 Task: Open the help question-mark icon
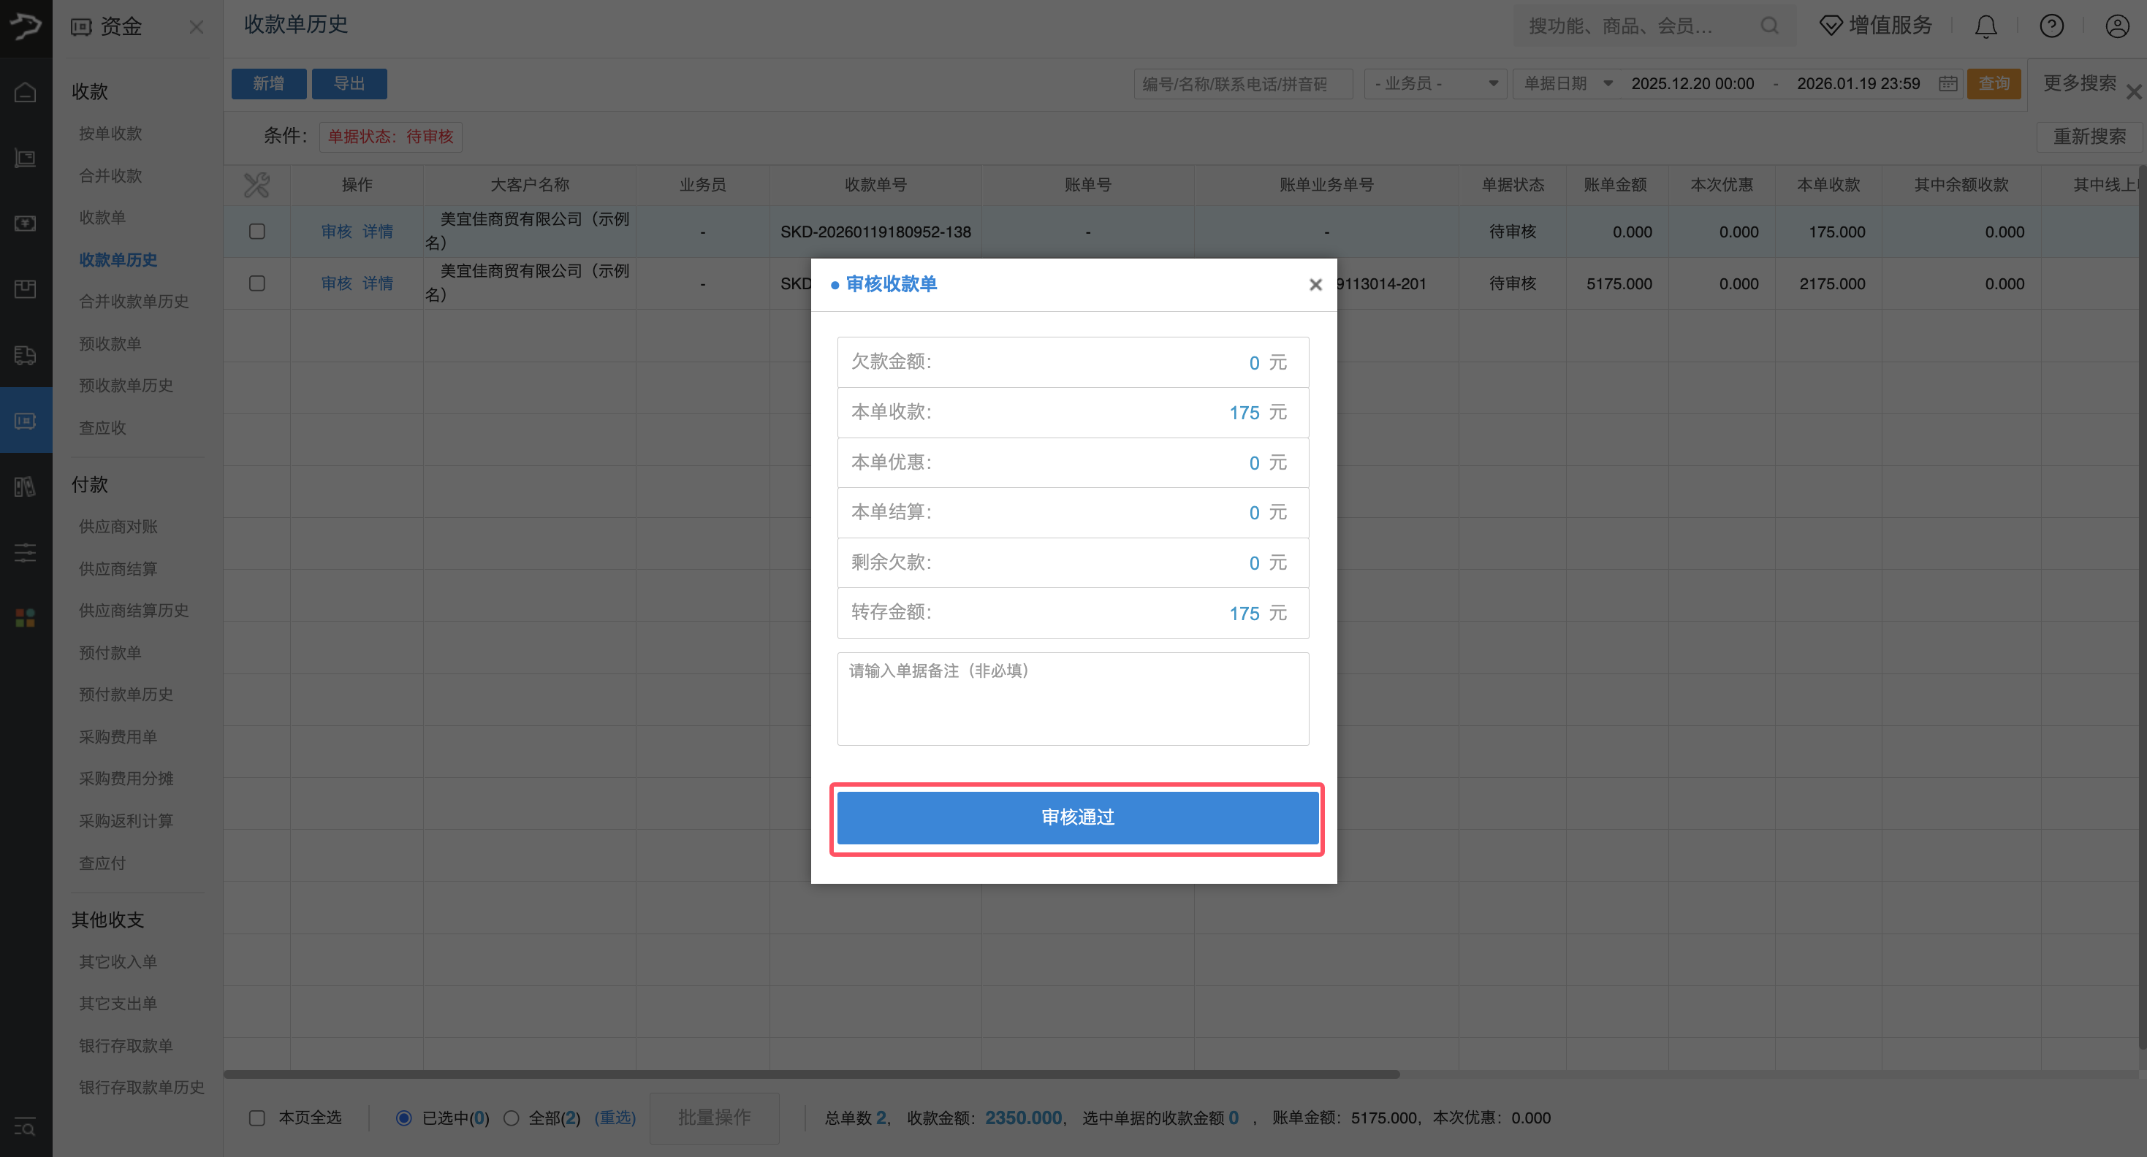tap(2051, 26)
